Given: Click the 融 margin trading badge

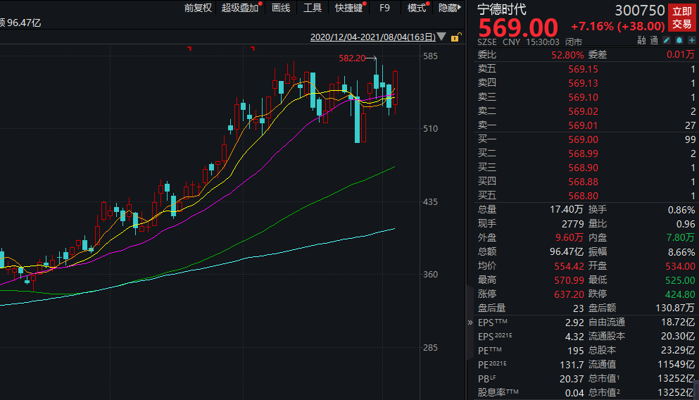Looking at the screenshot, I should point(642,41).
